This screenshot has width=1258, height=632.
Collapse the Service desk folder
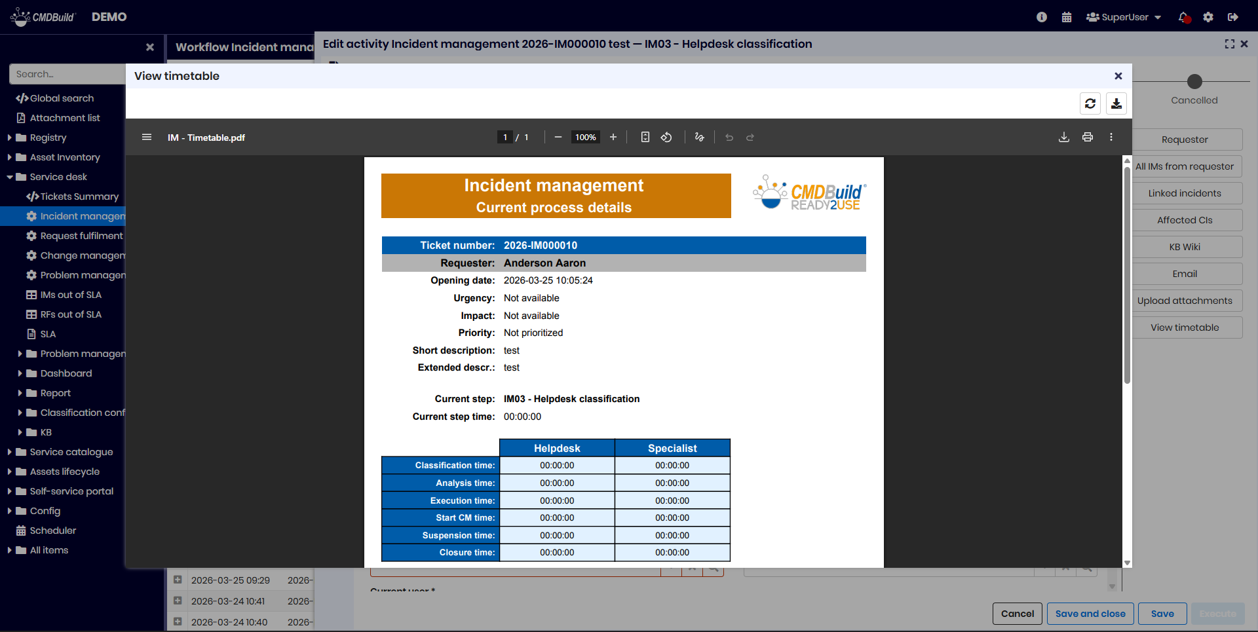(10, 177)
